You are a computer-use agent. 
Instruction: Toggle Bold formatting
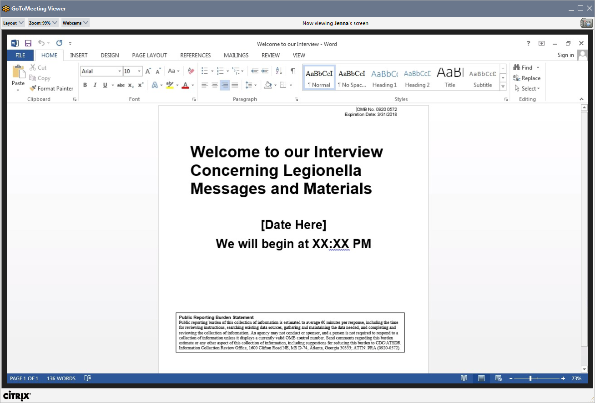coord(85,85)
